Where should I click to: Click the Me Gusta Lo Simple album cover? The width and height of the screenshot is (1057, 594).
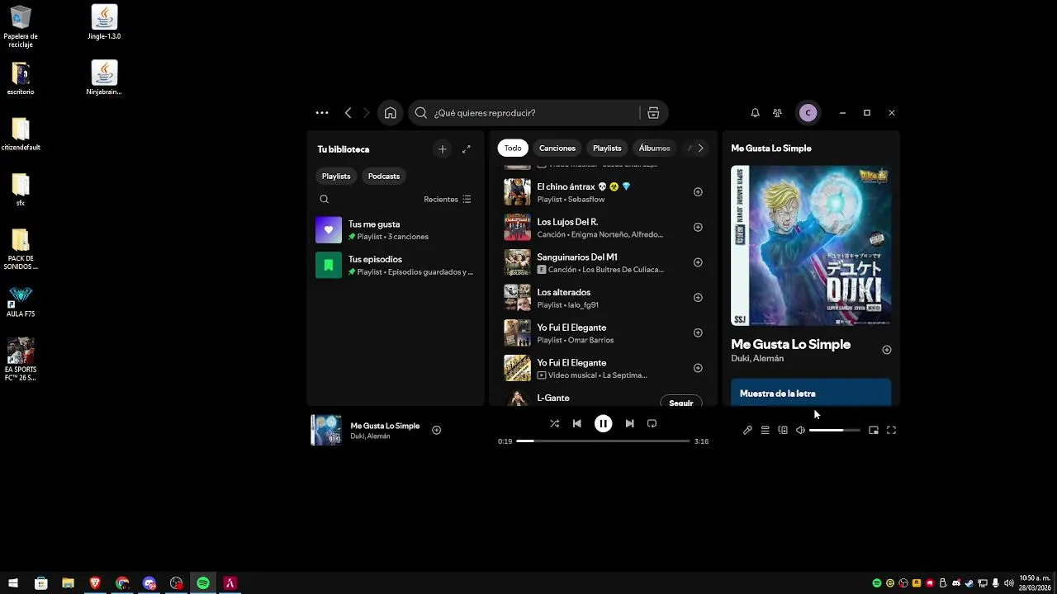coord(811,246)
